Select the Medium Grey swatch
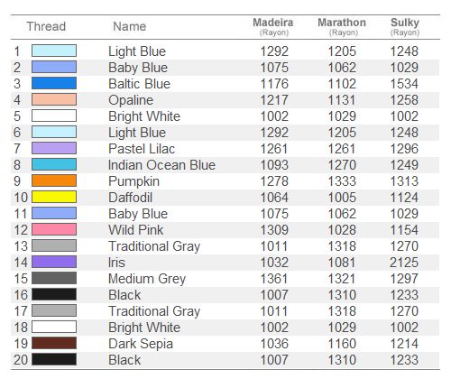This screenshot has height=379, width=451. pos(54,278)
